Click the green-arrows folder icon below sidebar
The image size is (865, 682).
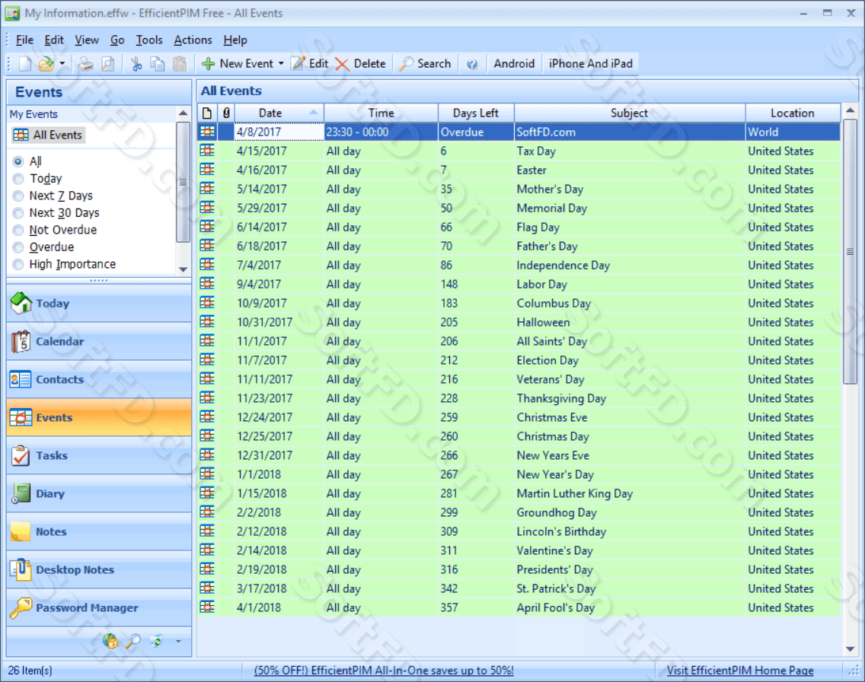(157, 641)
